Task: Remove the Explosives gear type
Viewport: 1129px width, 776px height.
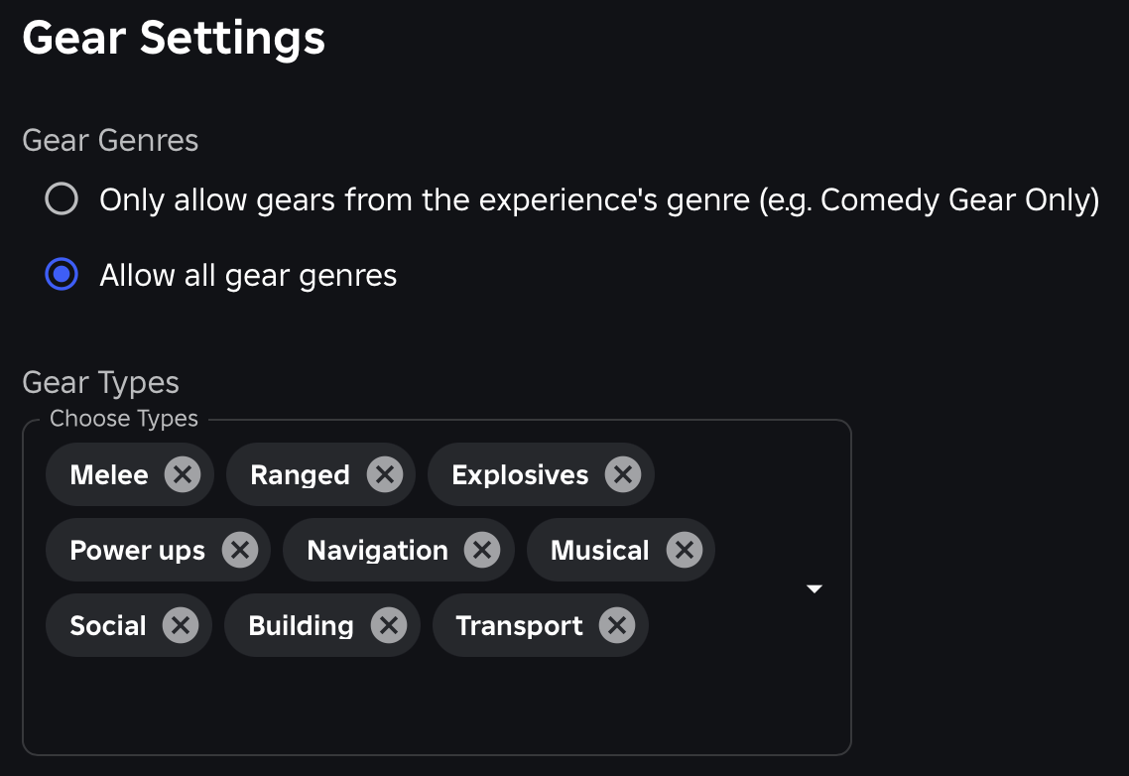Action: [x=623, y=474]
